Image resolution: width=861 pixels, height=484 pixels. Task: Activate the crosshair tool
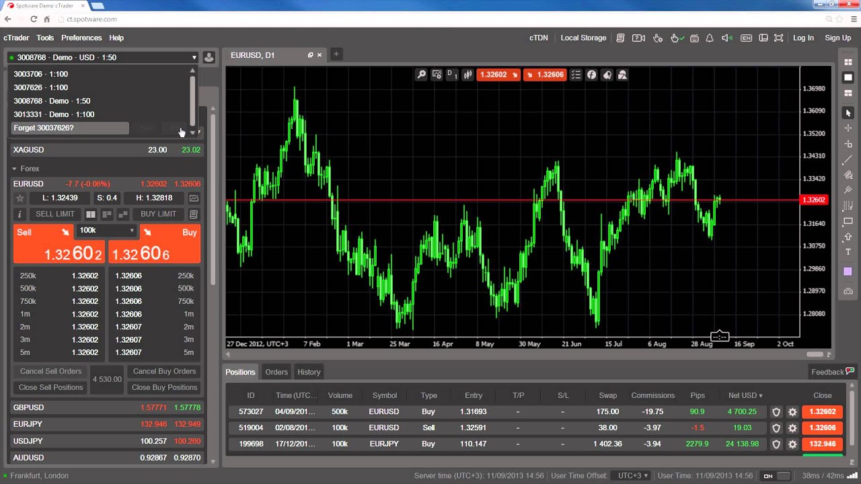[848, 128]
